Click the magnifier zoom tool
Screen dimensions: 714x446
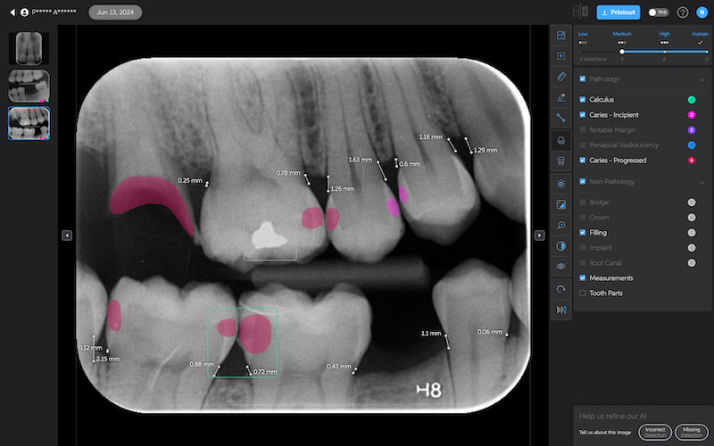pos(560,225)
